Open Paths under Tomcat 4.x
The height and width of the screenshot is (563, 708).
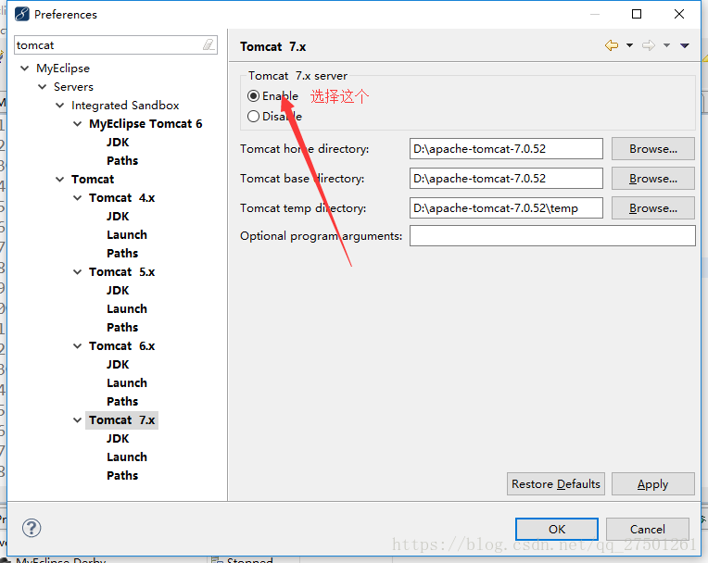point(122,254)
